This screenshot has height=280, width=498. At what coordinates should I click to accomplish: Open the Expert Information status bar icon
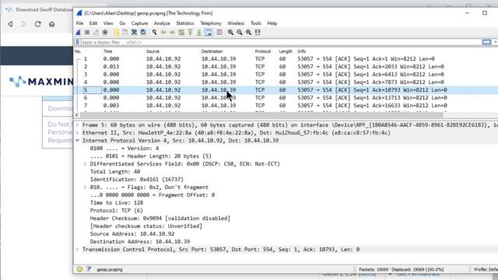pyautogui.click(x=79, y=269)
